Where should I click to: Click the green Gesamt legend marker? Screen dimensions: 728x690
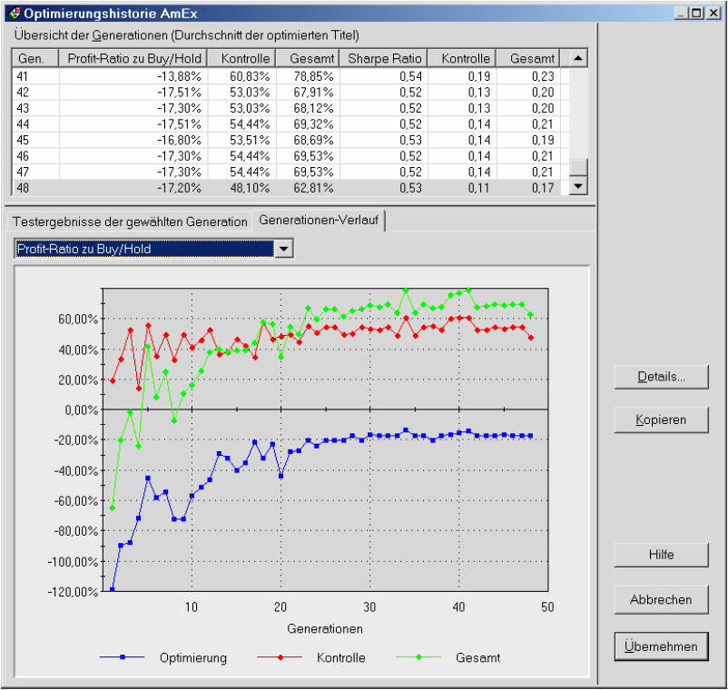pos(418,658)
